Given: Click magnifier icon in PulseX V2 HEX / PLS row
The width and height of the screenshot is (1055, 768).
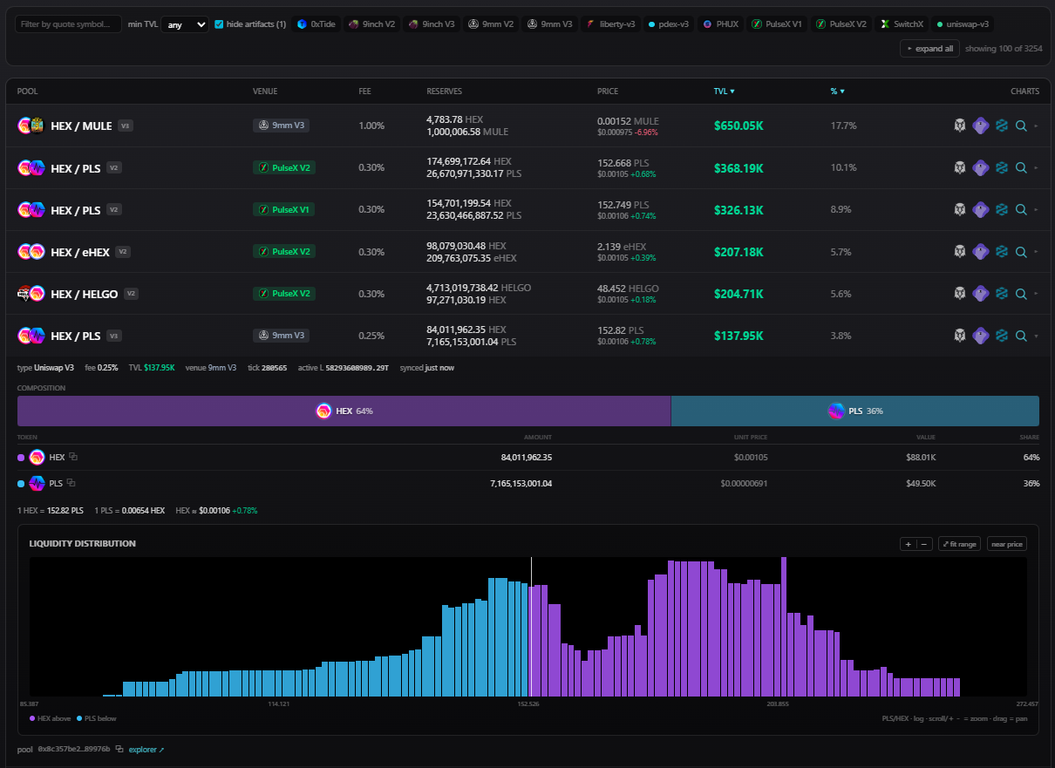Looking at the screenshot, I should 1021,167.
